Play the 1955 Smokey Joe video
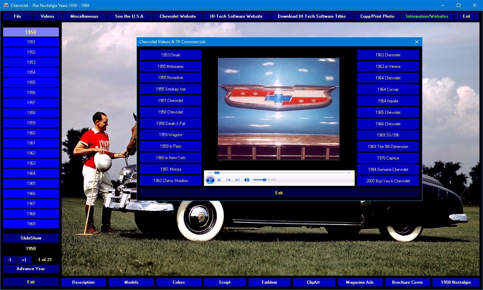This screenshot has width=483, height=290. (x=170, y=89)
